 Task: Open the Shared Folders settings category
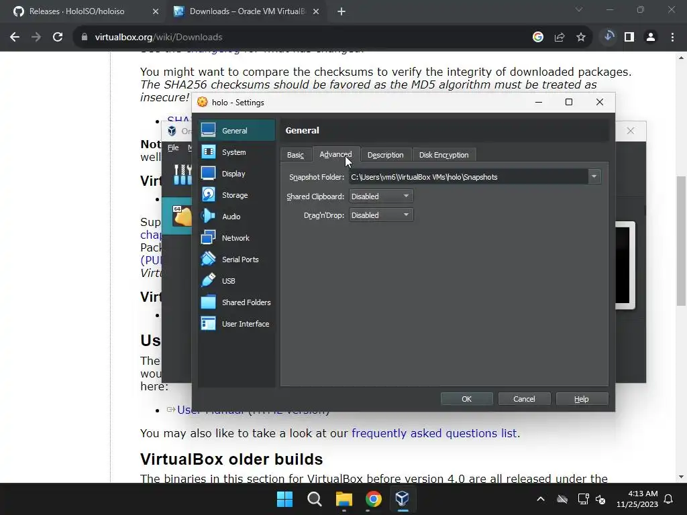click(x=237, y=302)
